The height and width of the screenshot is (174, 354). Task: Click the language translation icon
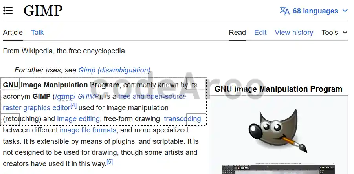point(284,11)
